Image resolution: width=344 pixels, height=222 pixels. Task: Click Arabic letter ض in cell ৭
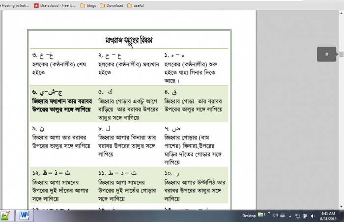[x=176, y=129]
